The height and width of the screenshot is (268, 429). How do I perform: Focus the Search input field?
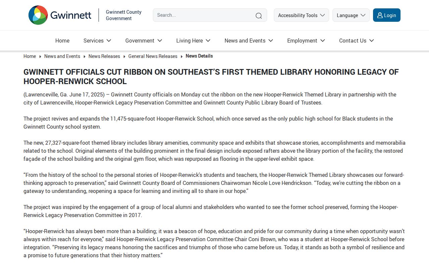pos(210,15)
